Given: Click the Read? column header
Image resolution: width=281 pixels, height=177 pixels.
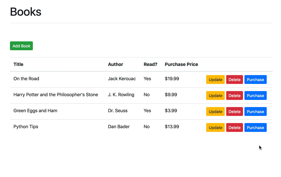Looking at the screenshot, I should click(150, 64).
